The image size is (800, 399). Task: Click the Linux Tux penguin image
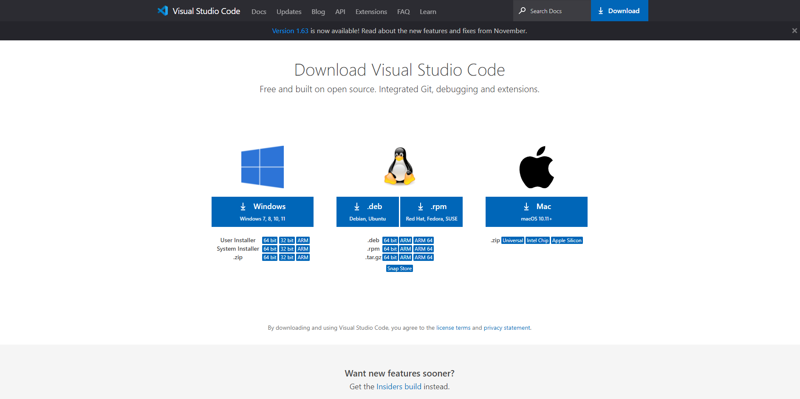399,166
